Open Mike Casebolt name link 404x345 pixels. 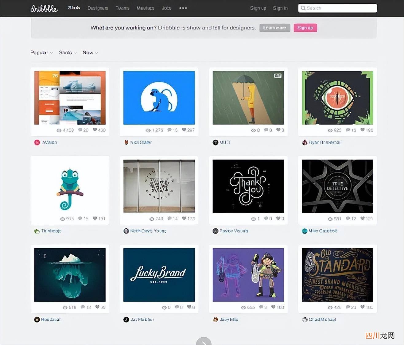[323, 231]
